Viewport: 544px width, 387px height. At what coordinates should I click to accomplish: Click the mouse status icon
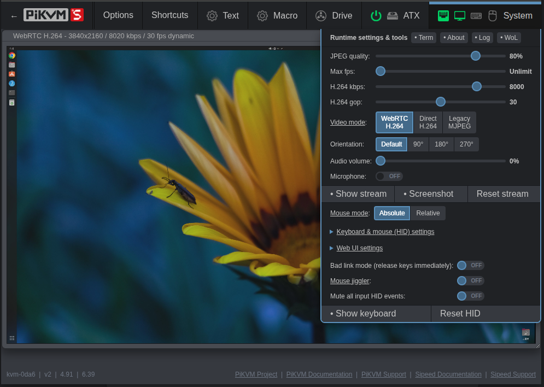[x=492, y=16]
